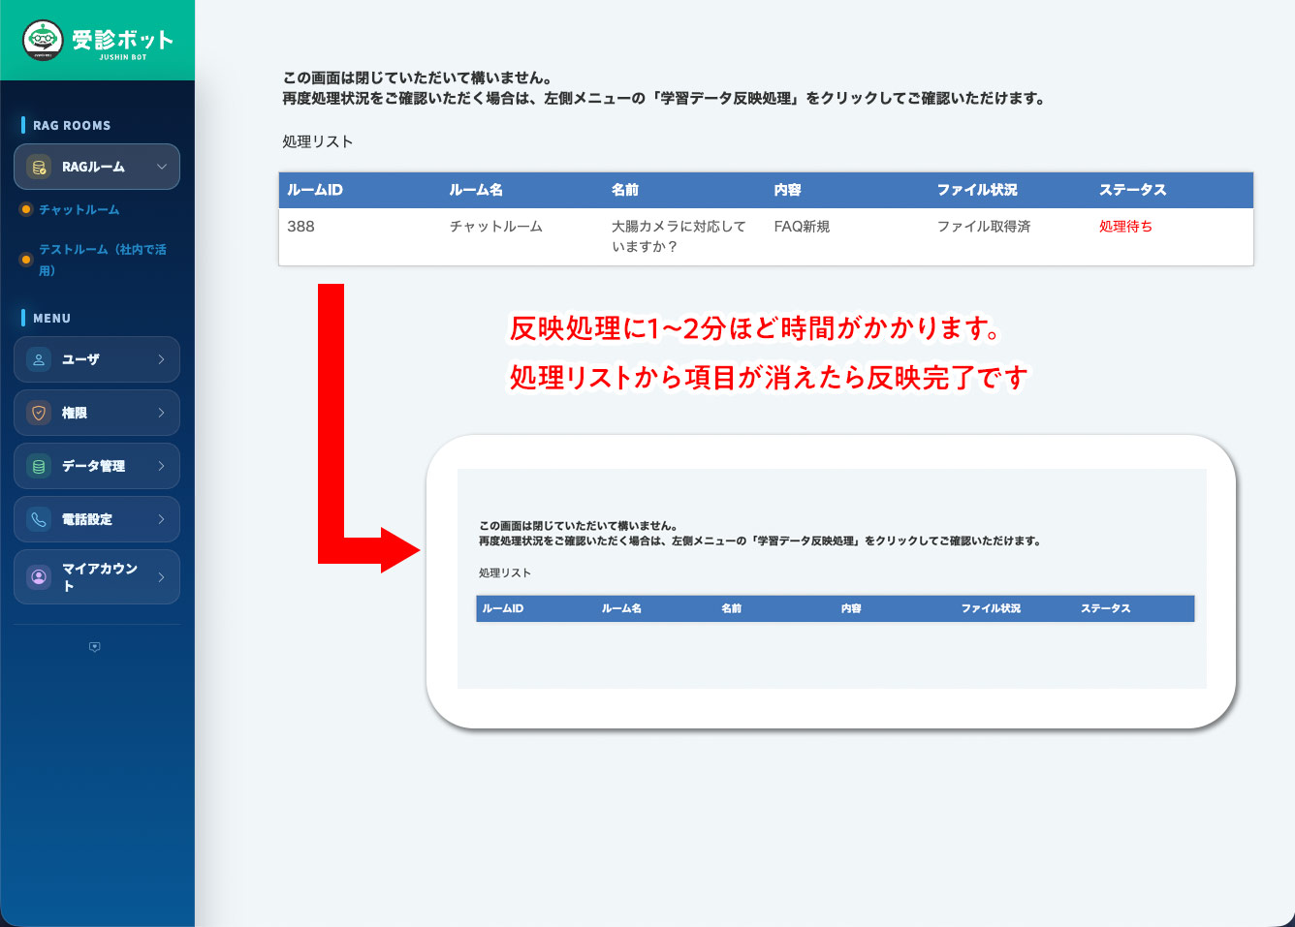The height and width of the screenshot is (927, 1295).
Task: Click the 電話設定 phone icon
Action: (x=39, y=519)
